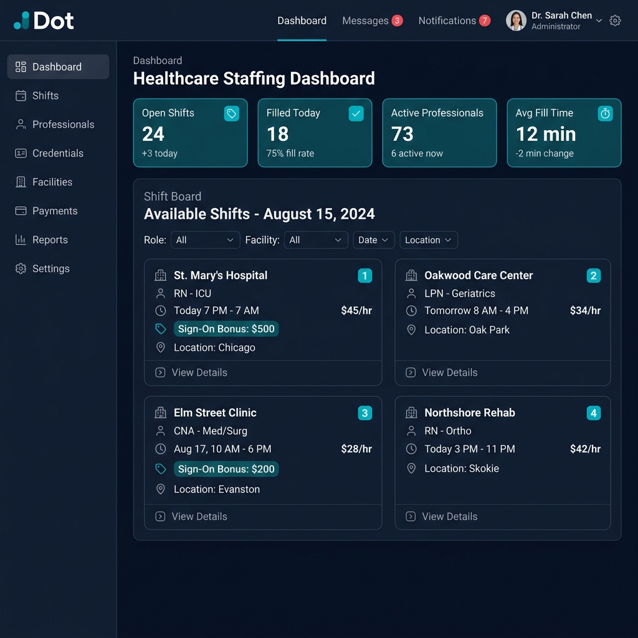Switch to the Dashboard top tab
This screenshot has height=638, width=638.
(x=302, y=21)
